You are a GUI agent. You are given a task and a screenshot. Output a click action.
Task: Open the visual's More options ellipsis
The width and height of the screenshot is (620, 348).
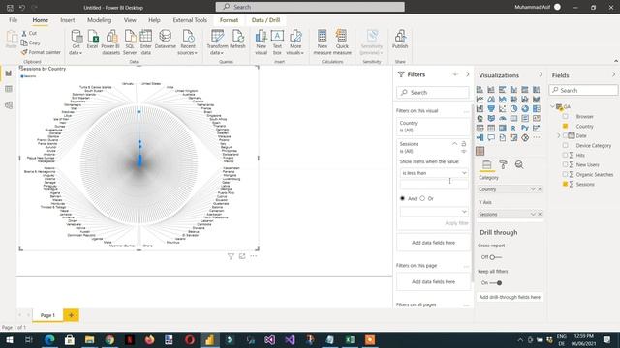point(254,256)
